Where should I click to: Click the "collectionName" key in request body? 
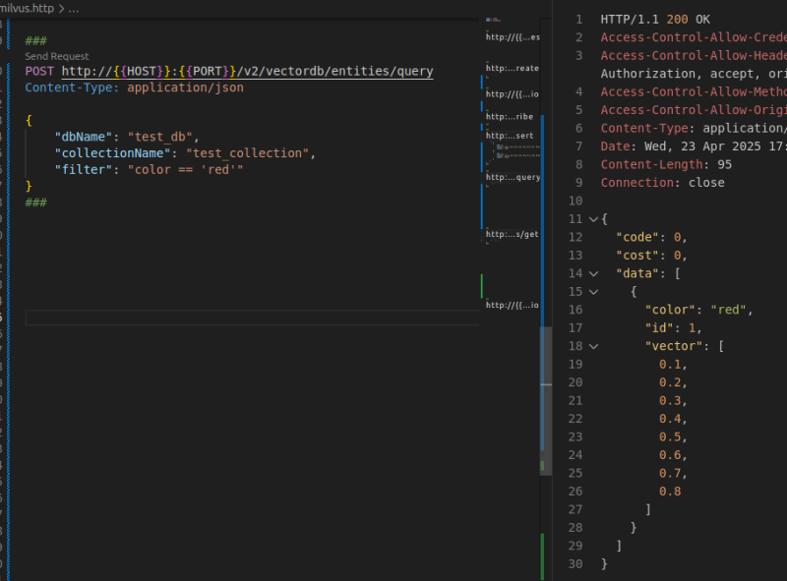coord(114,153)
